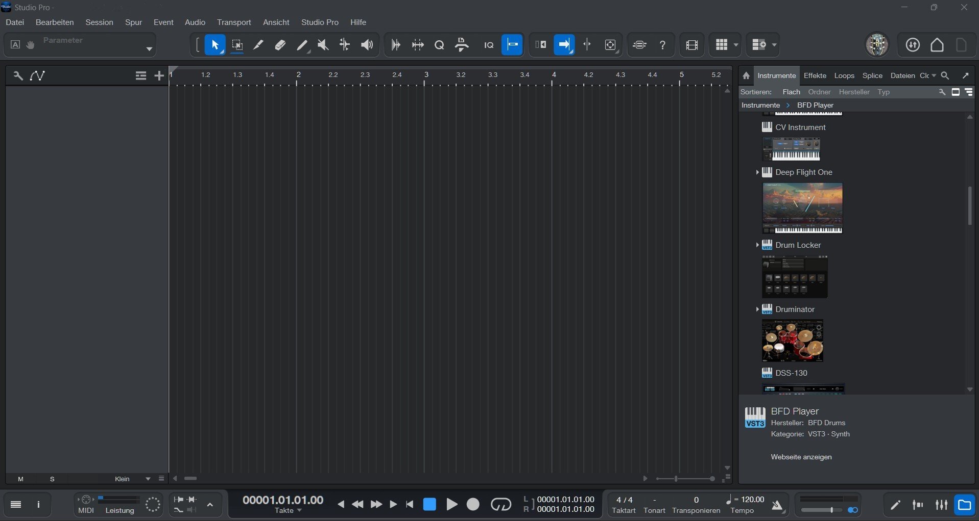The image size is (979, 521).
Task: Adjust the master volume slider
Action: pos(821,510)
